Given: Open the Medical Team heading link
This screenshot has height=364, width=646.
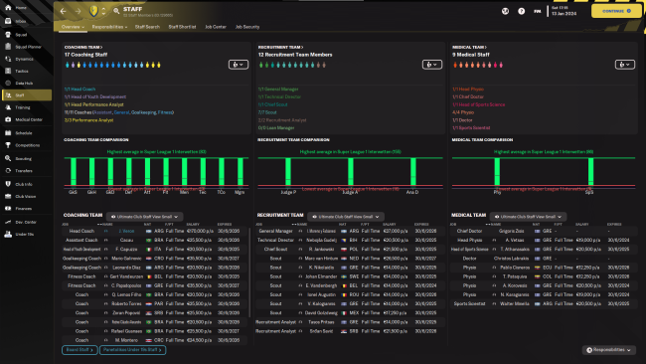Looking at the screenshot, I should [x=469, y=47].
